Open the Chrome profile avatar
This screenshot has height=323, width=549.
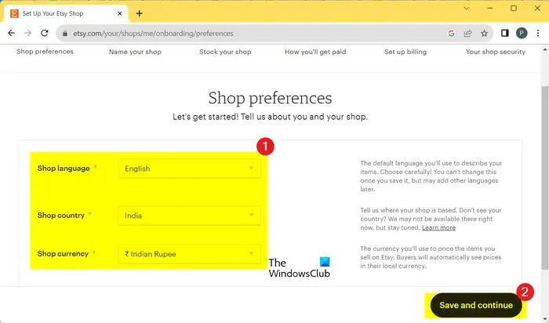click(521, 34)
